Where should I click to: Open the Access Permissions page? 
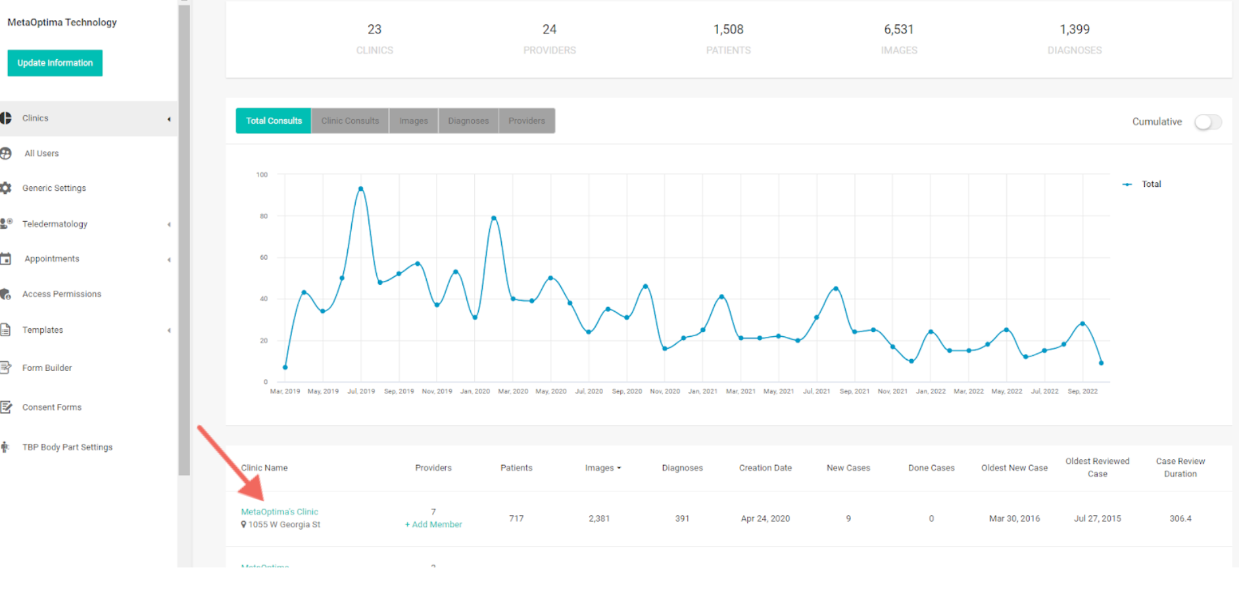[x=62, y=294]
